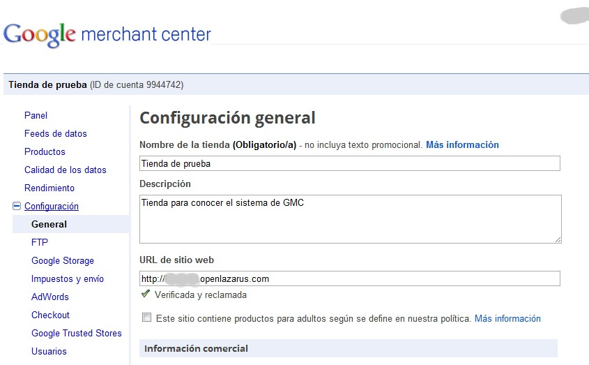Open the Checkout settings

tap(50, 315)
